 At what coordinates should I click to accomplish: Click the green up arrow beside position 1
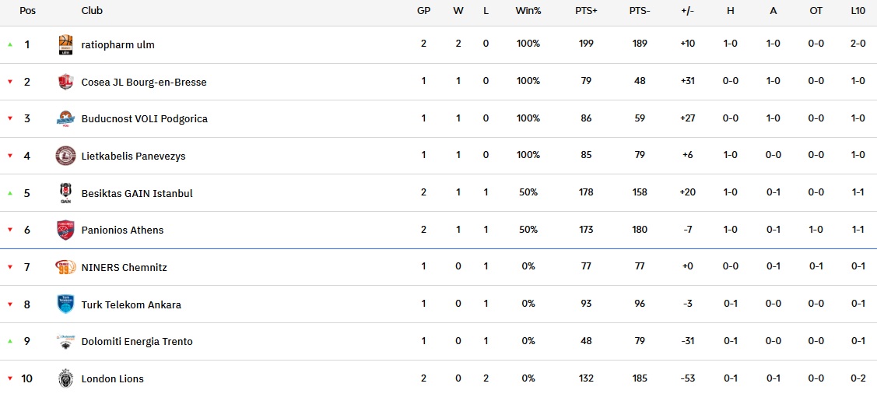(x=10, y=44)
